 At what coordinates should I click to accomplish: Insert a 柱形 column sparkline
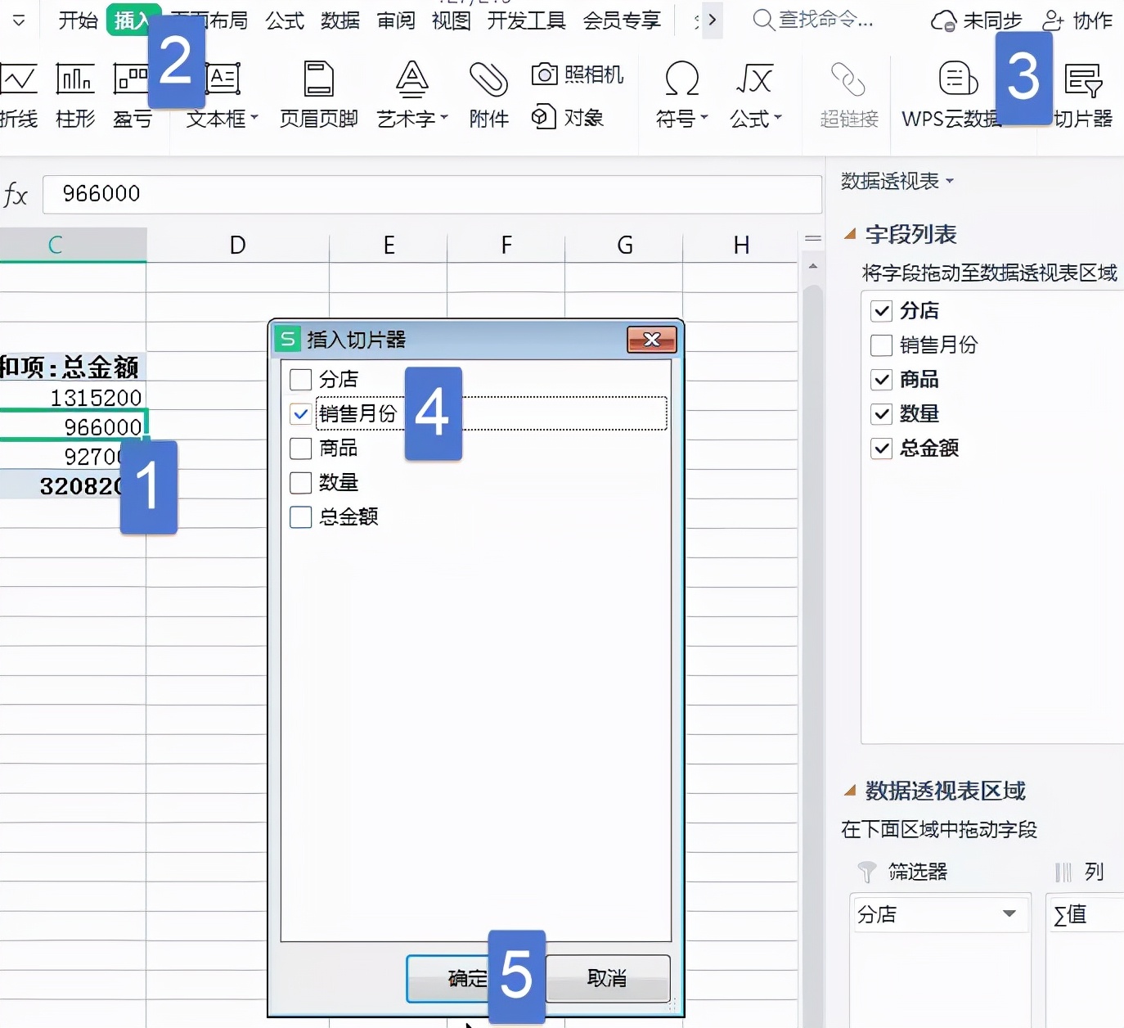point(75,95)
